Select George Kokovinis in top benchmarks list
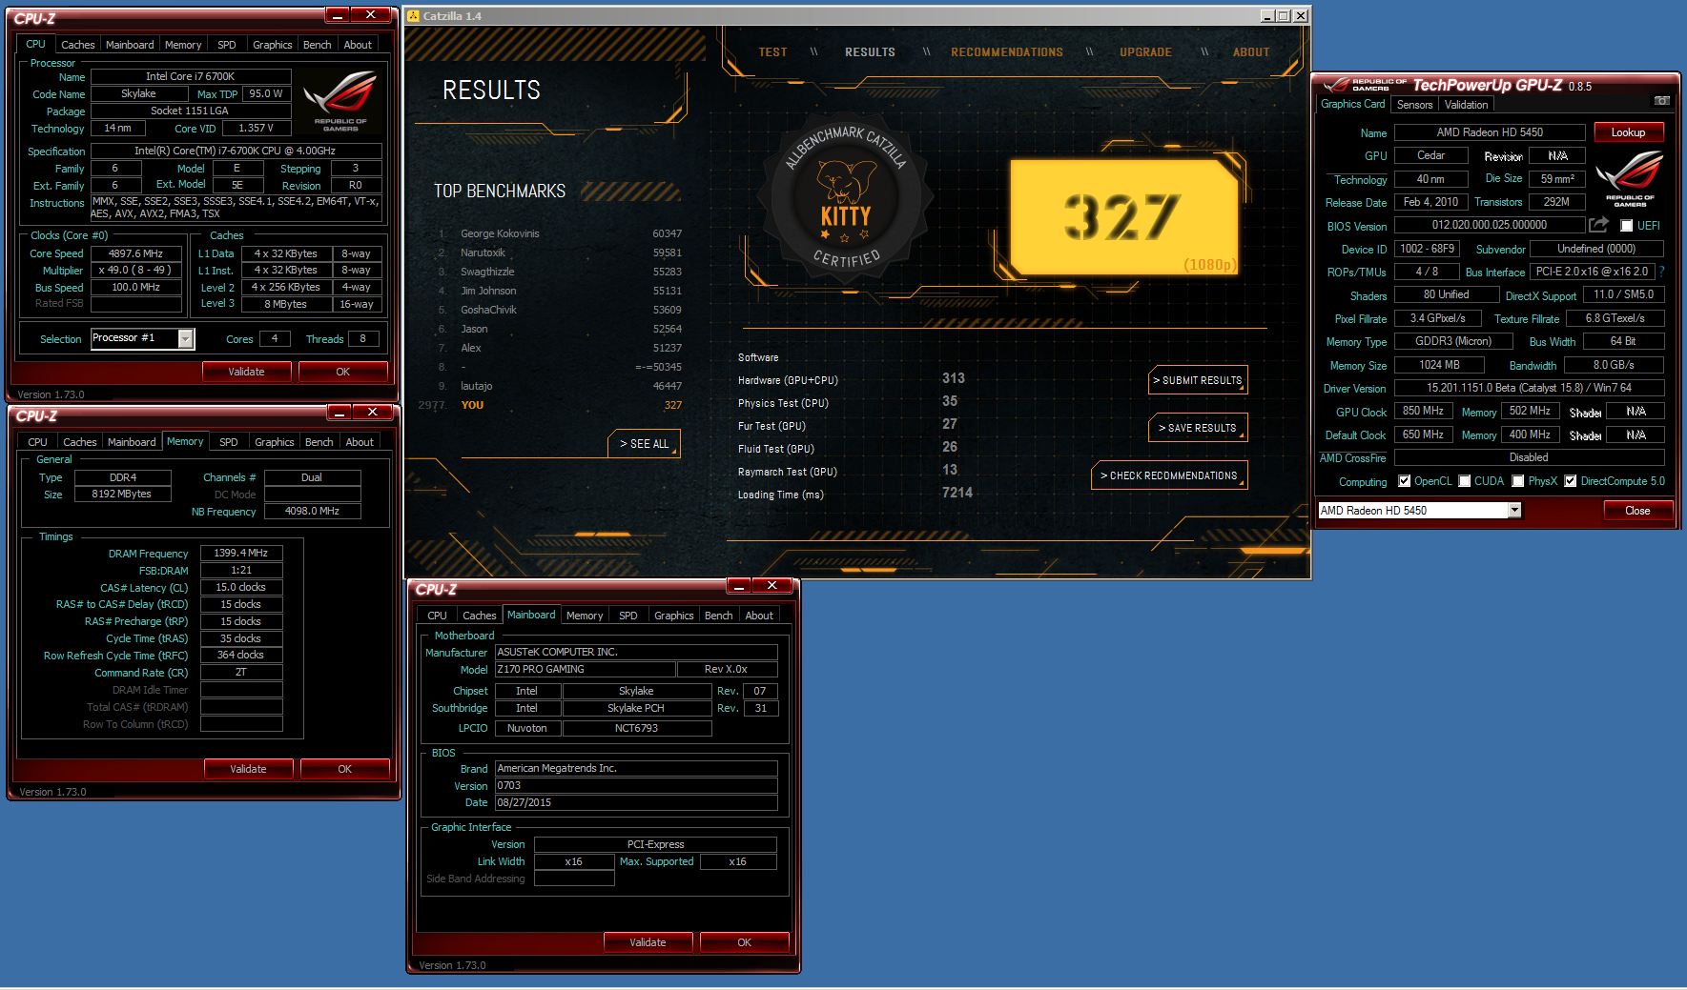The width and height of the screenshot is (1687, 990). [x=560, y=233]
